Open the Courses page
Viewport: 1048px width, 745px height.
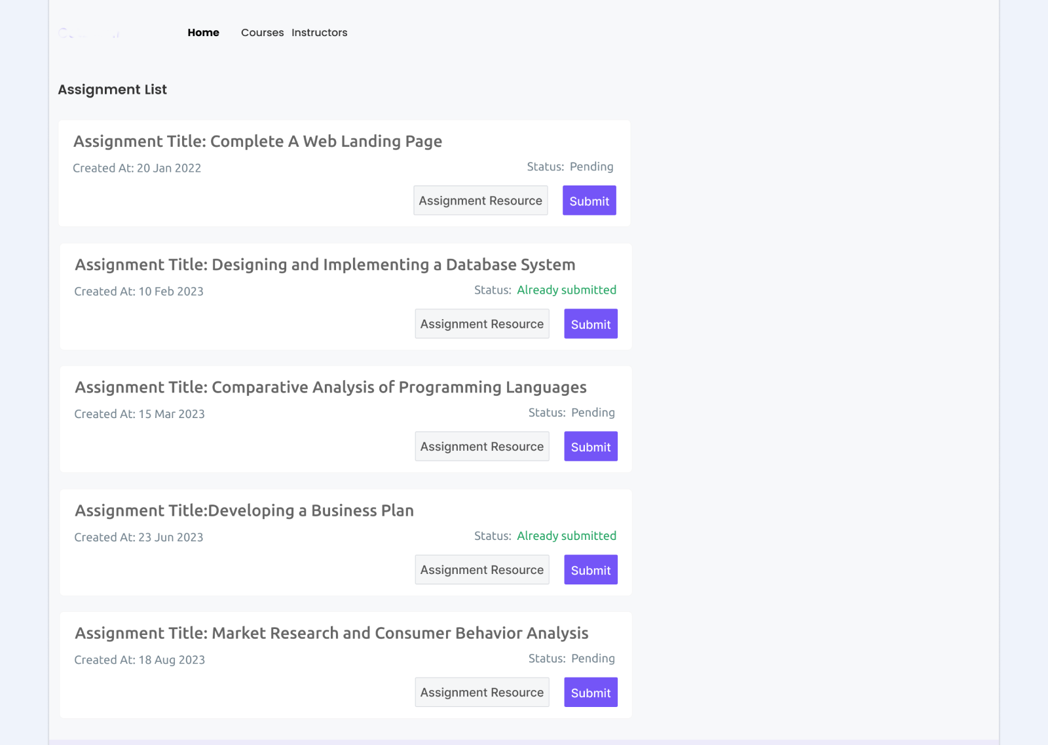pos(262,32)
